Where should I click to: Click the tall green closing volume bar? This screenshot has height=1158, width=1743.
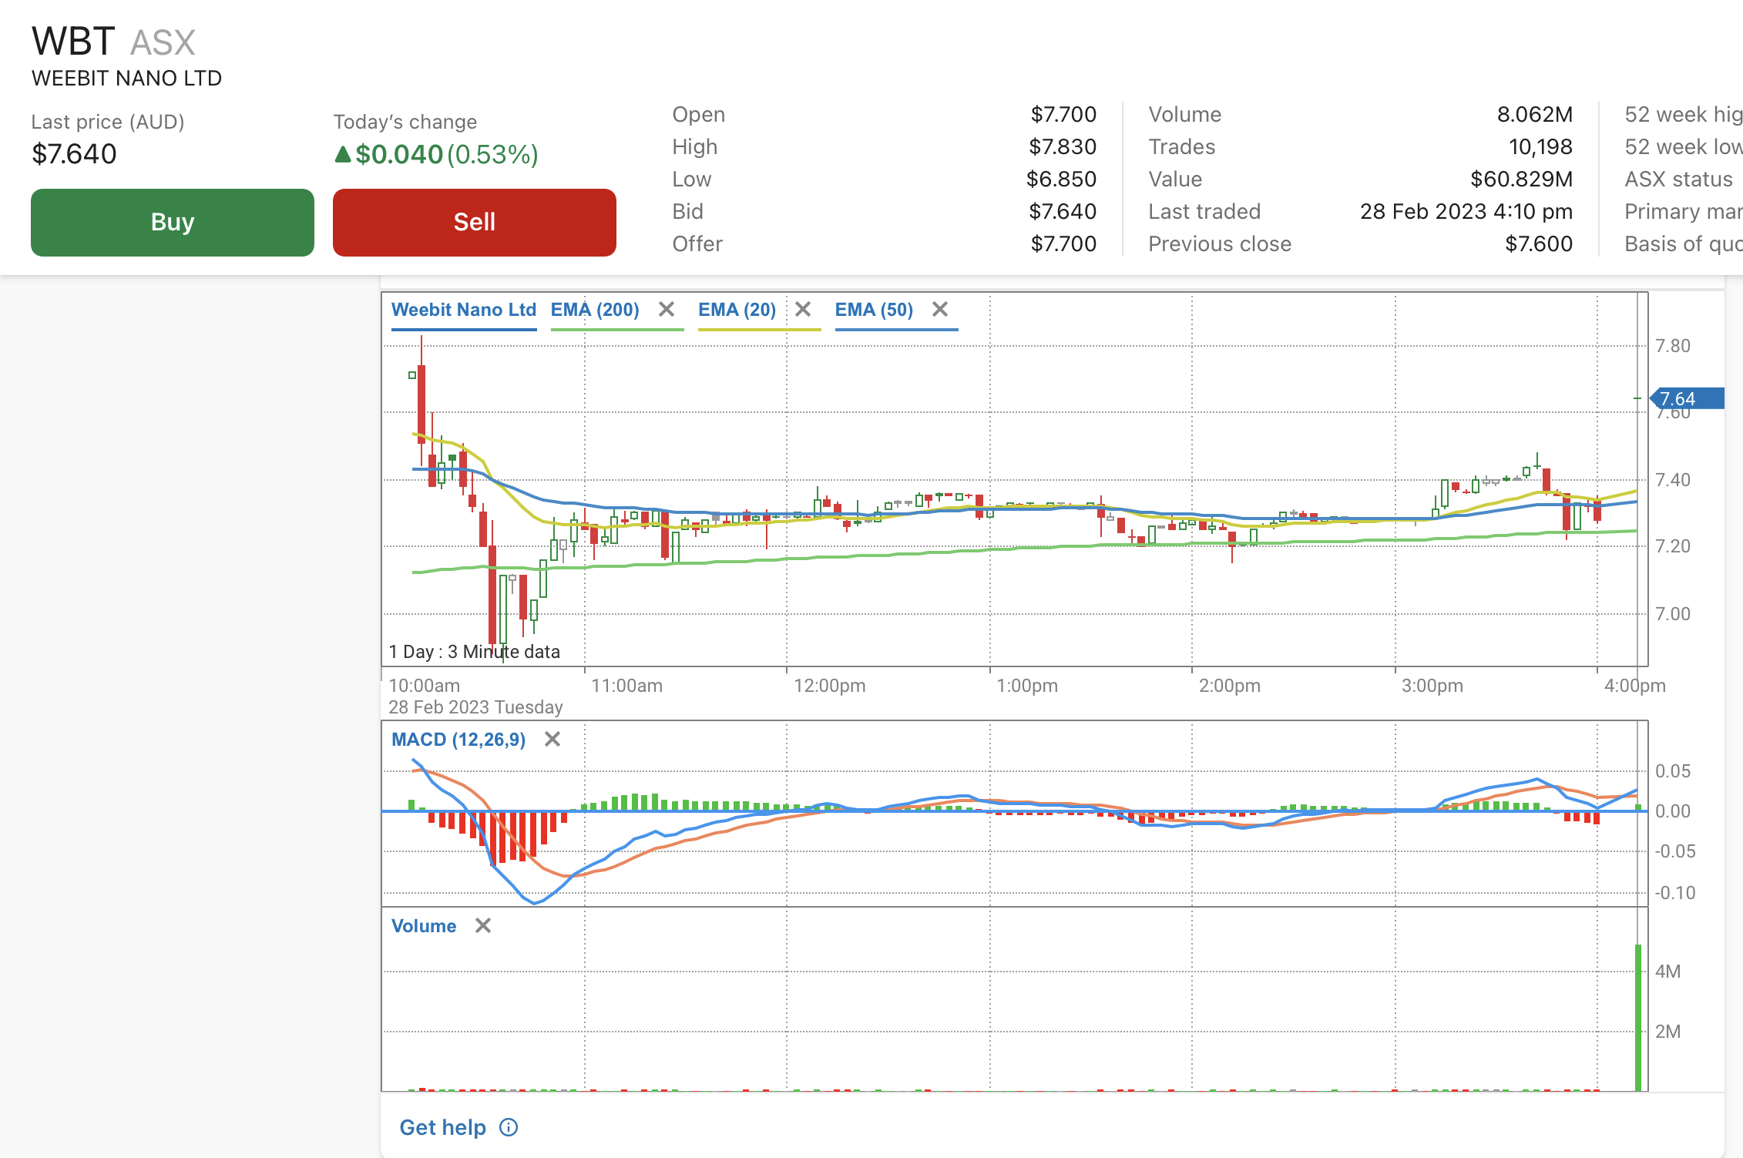click(x=1638, y=1017)
